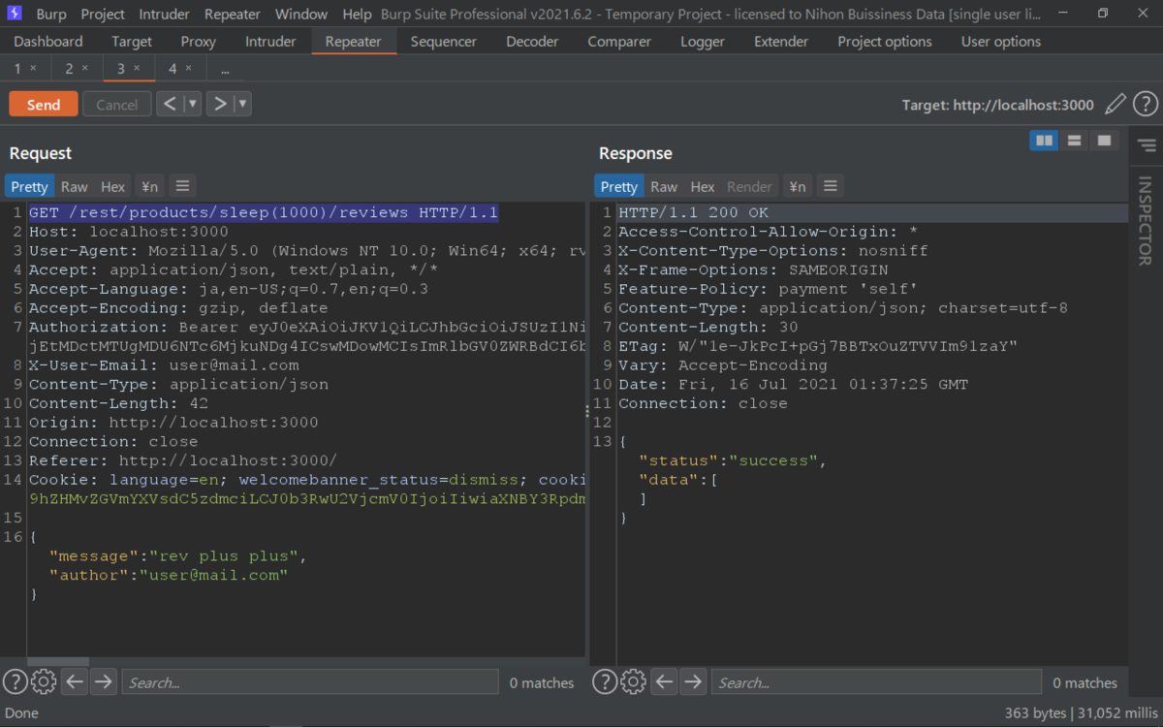Open Response search help icon
The width and height of the screenshot is (1163, 727).
(604, 681)
